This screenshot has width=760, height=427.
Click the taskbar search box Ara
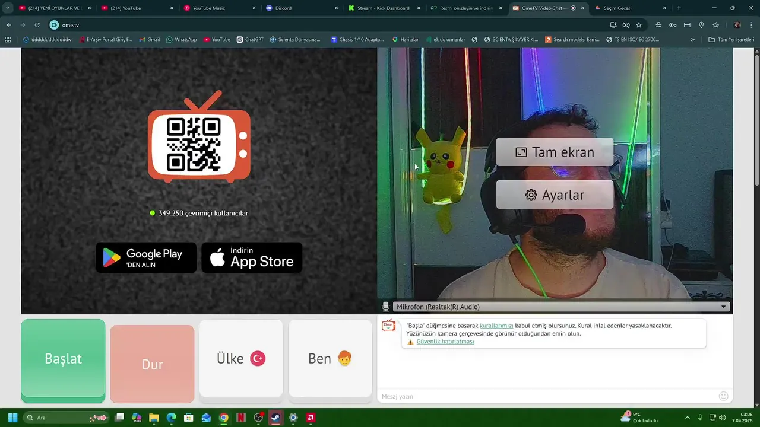(x=66, y=418)
